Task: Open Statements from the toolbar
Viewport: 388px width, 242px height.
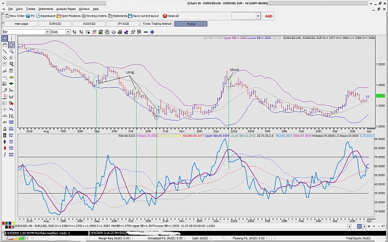Action: click(118, 16)
